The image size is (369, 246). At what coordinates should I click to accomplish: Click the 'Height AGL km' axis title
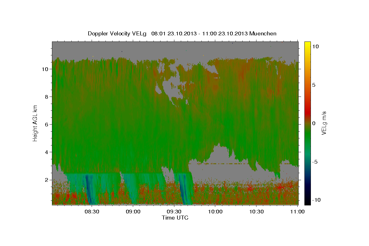35,123
